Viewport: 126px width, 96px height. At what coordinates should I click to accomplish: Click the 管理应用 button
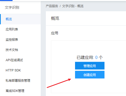90,66
